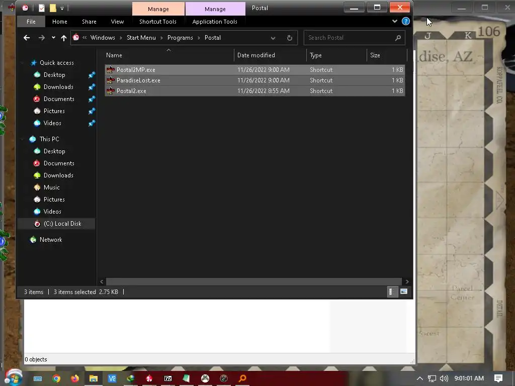Viewport: 515px width, 386px height.
Task: Open pinned Desktop under Quick access
Action: pyautogui.click(x=54, y=75)
